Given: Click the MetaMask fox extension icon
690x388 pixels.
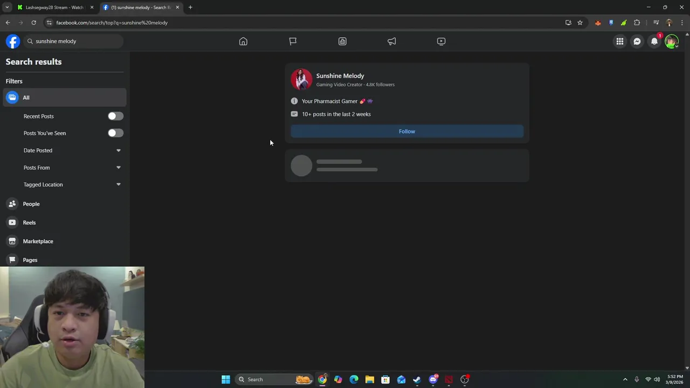Looking at the screenshot, I should 598,23.
